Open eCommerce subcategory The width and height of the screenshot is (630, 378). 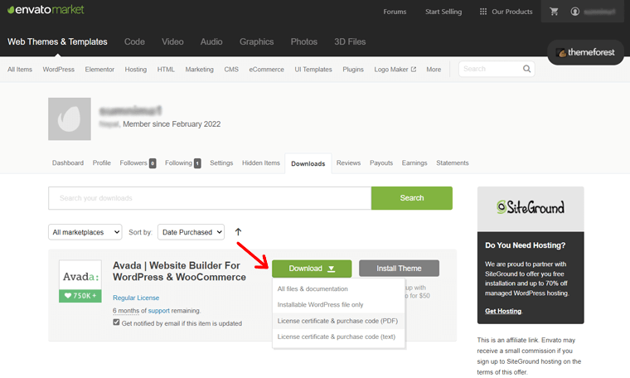(266, 70)
